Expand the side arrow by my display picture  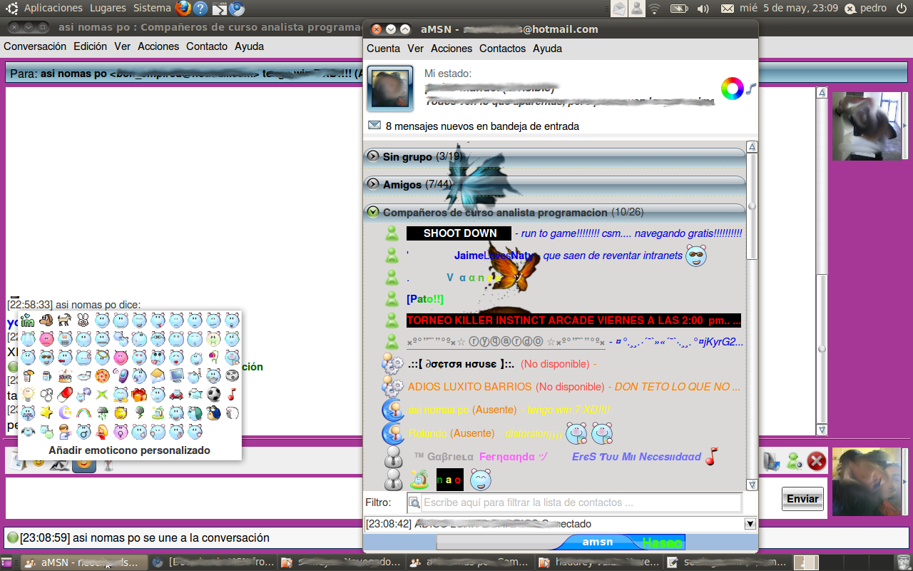(x=905, y=482)
